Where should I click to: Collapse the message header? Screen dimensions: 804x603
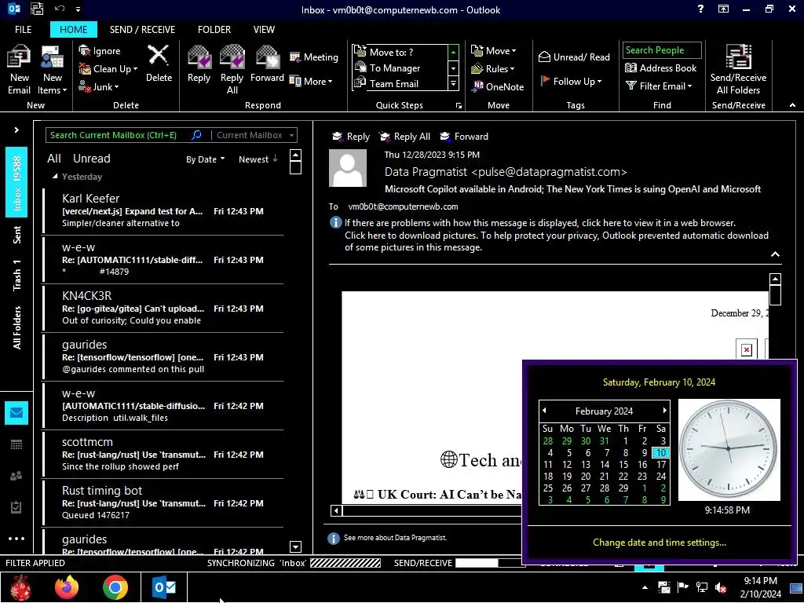(x=775, y=254)
